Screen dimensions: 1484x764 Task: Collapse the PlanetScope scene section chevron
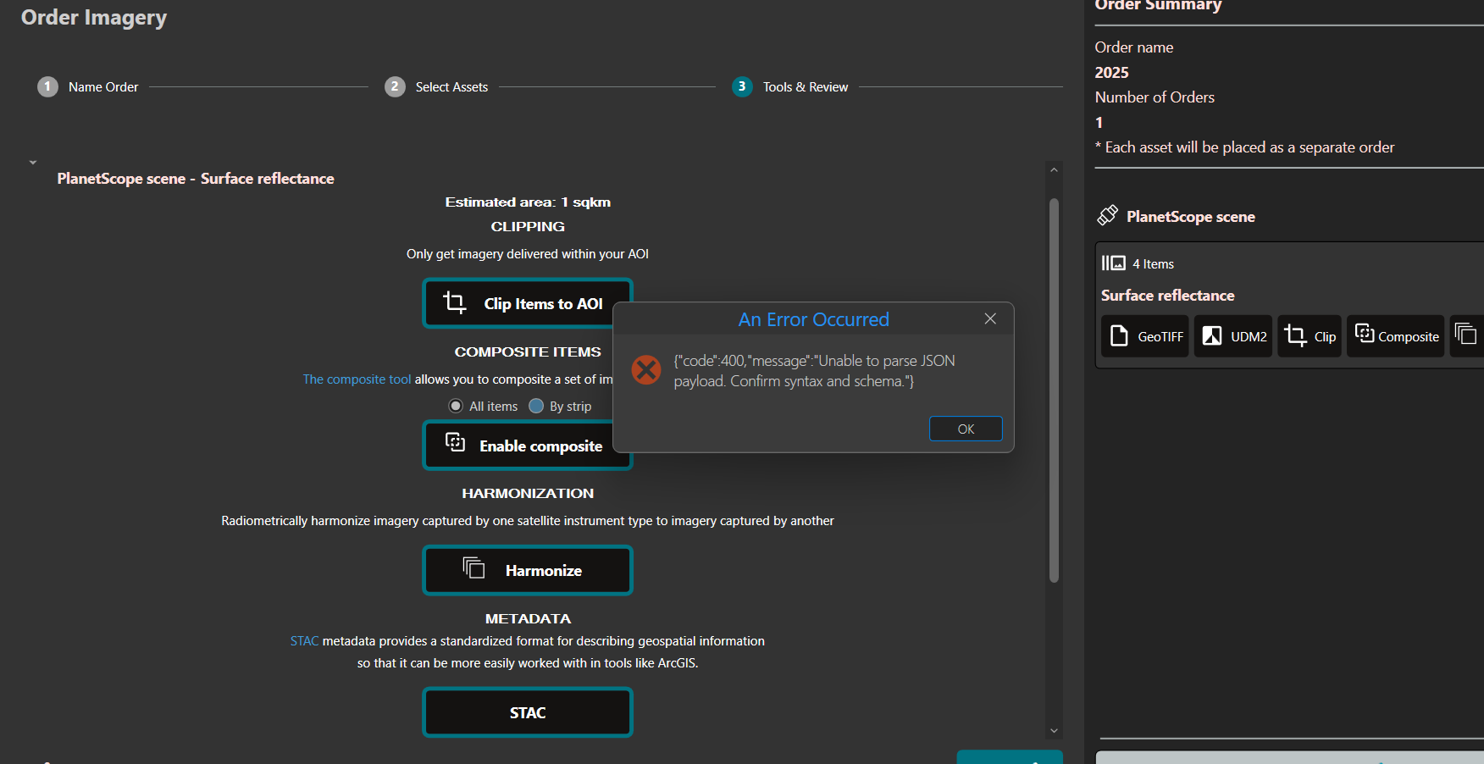pos(33,162)
